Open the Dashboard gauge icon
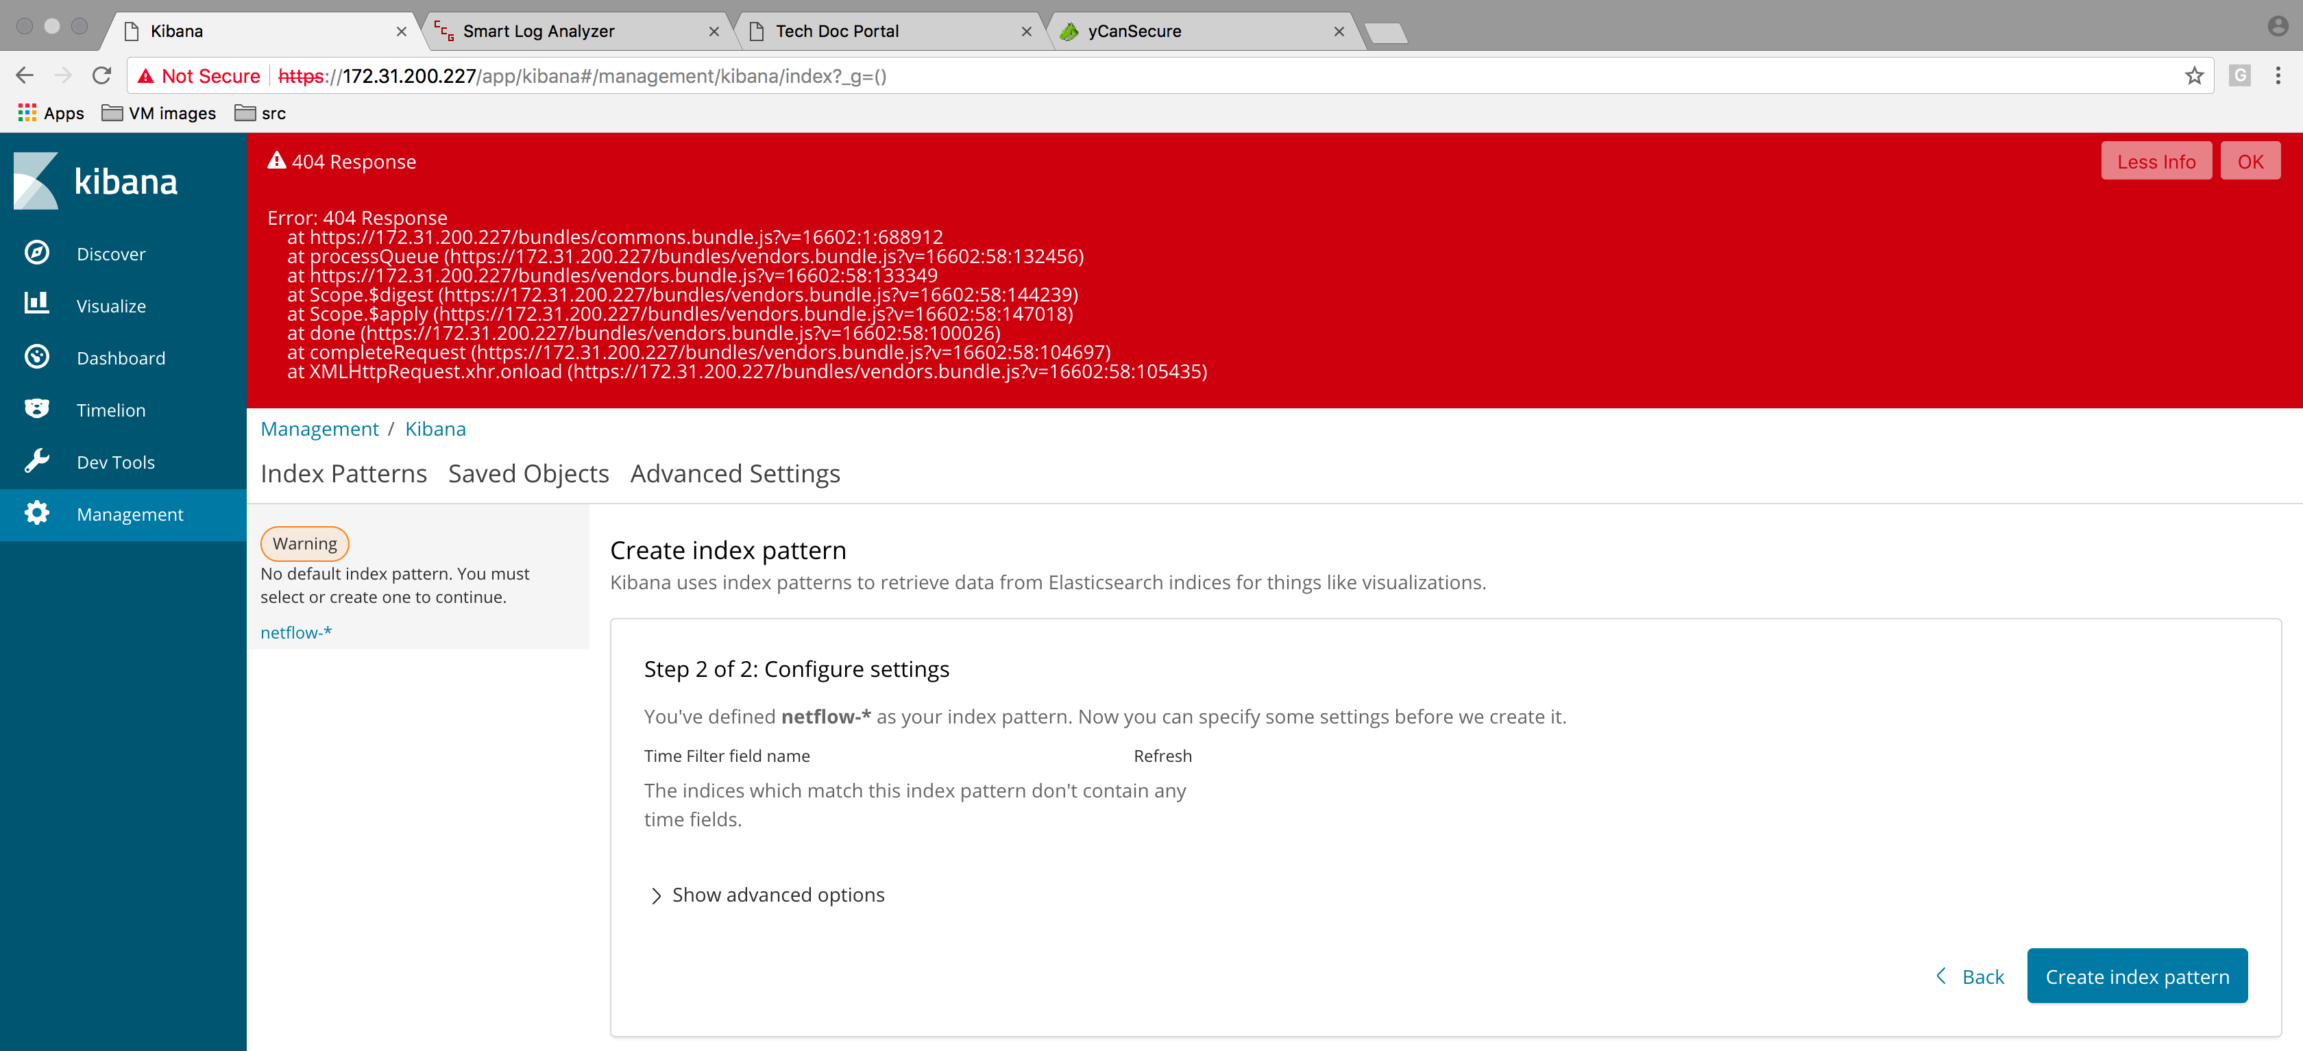This screenshot has height=1051, width=2303. (x=36, y=356)
